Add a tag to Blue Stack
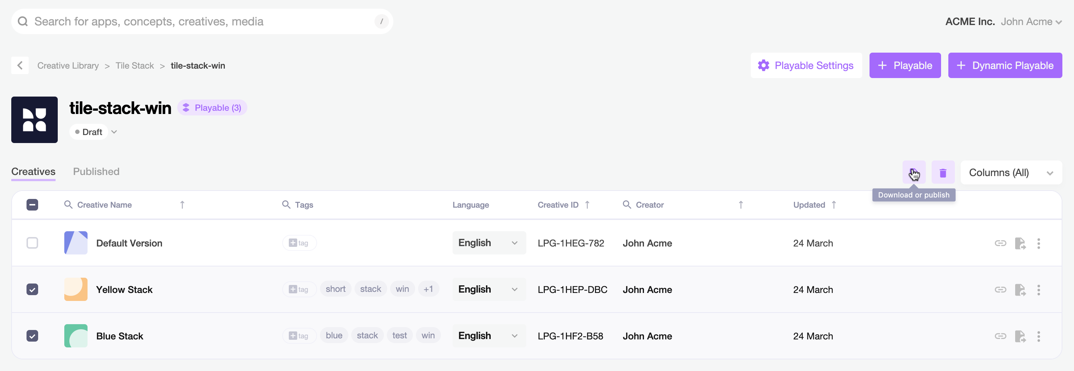1074x371 pixels. pyautogui.click(x=299, y=336)
